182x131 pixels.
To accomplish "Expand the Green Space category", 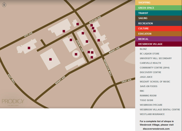I will (x=158, y=8).
